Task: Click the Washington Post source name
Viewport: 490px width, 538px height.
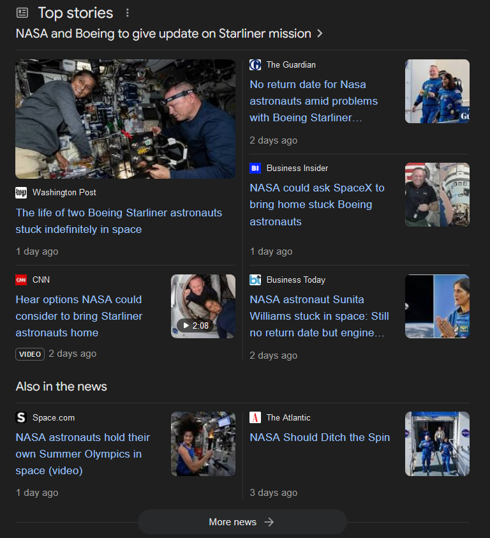Action: 64,193
